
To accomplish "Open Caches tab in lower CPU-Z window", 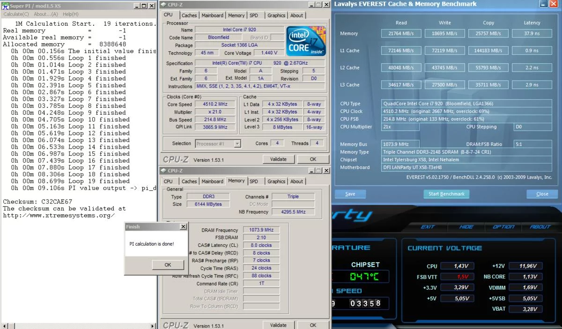I will [189, 181].
